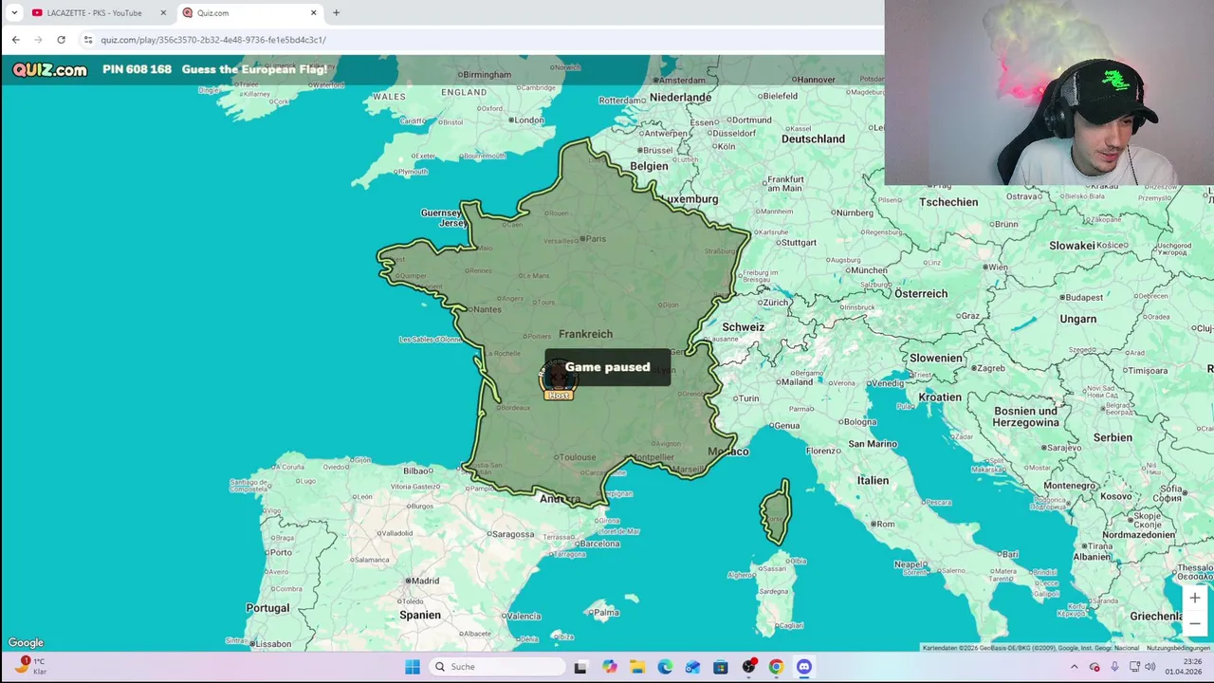Open a new browser tab

pyautogui.click(x=336, y=12)
